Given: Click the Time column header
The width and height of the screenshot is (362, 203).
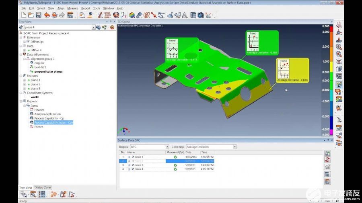Looking at the screenshot, I should coord(207,152).
